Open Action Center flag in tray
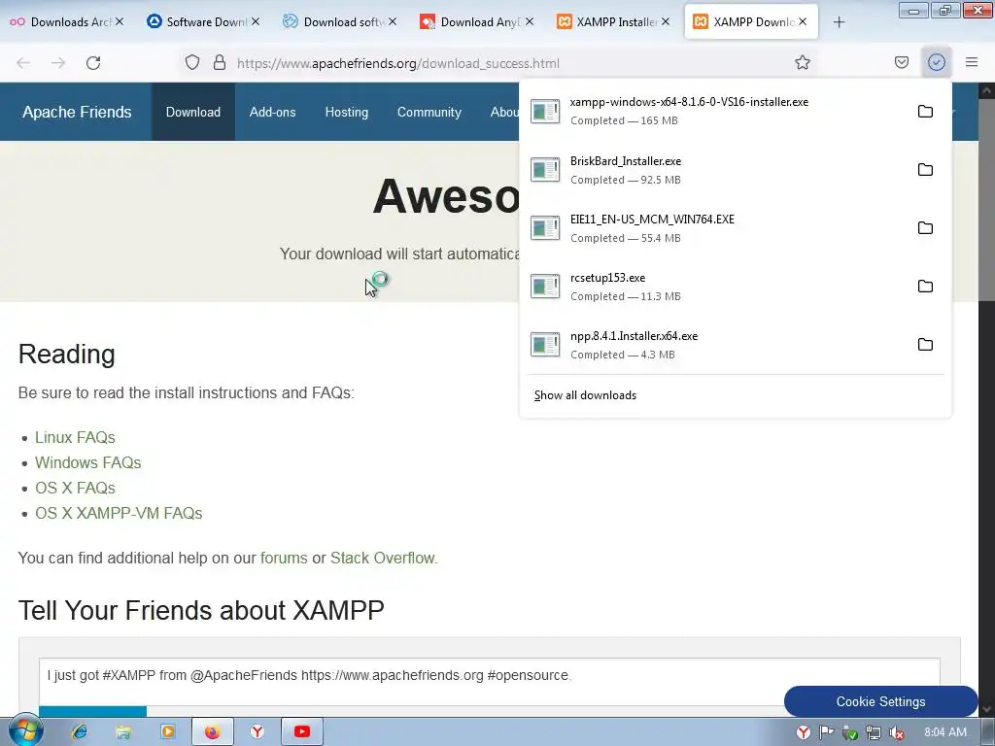The height and width of the screenshot is (746, 995). (x=826, y=732)
